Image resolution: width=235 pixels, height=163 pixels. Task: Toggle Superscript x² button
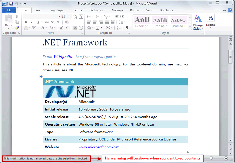[x=58, y=22]
